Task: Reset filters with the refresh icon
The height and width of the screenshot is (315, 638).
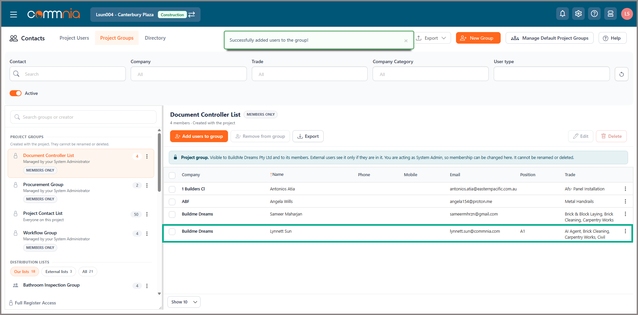Action: (621, 74)
